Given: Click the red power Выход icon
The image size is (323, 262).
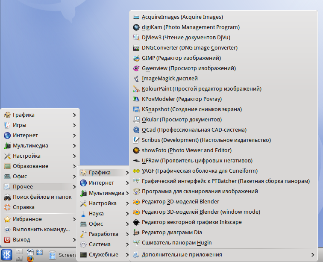Looking at the screenshot, I should tap(7, 240).
